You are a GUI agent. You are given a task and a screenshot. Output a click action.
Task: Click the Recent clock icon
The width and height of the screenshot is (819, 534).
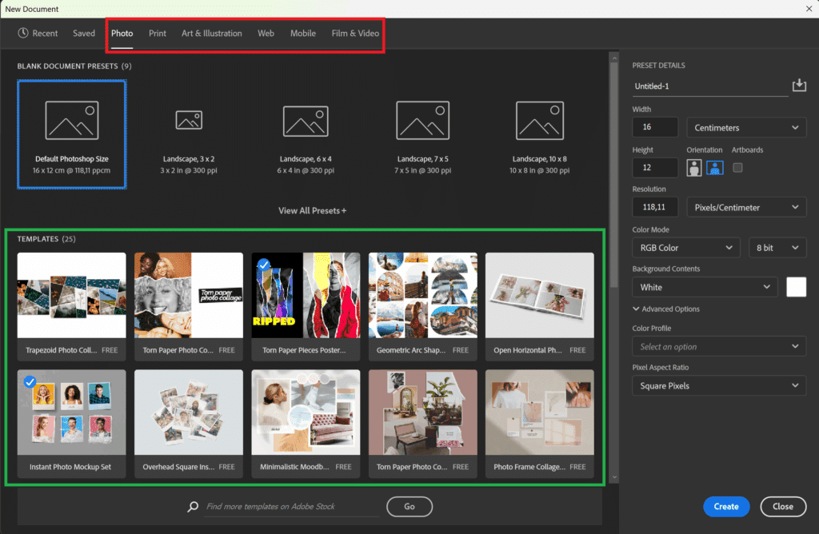(x=22, y=34)
